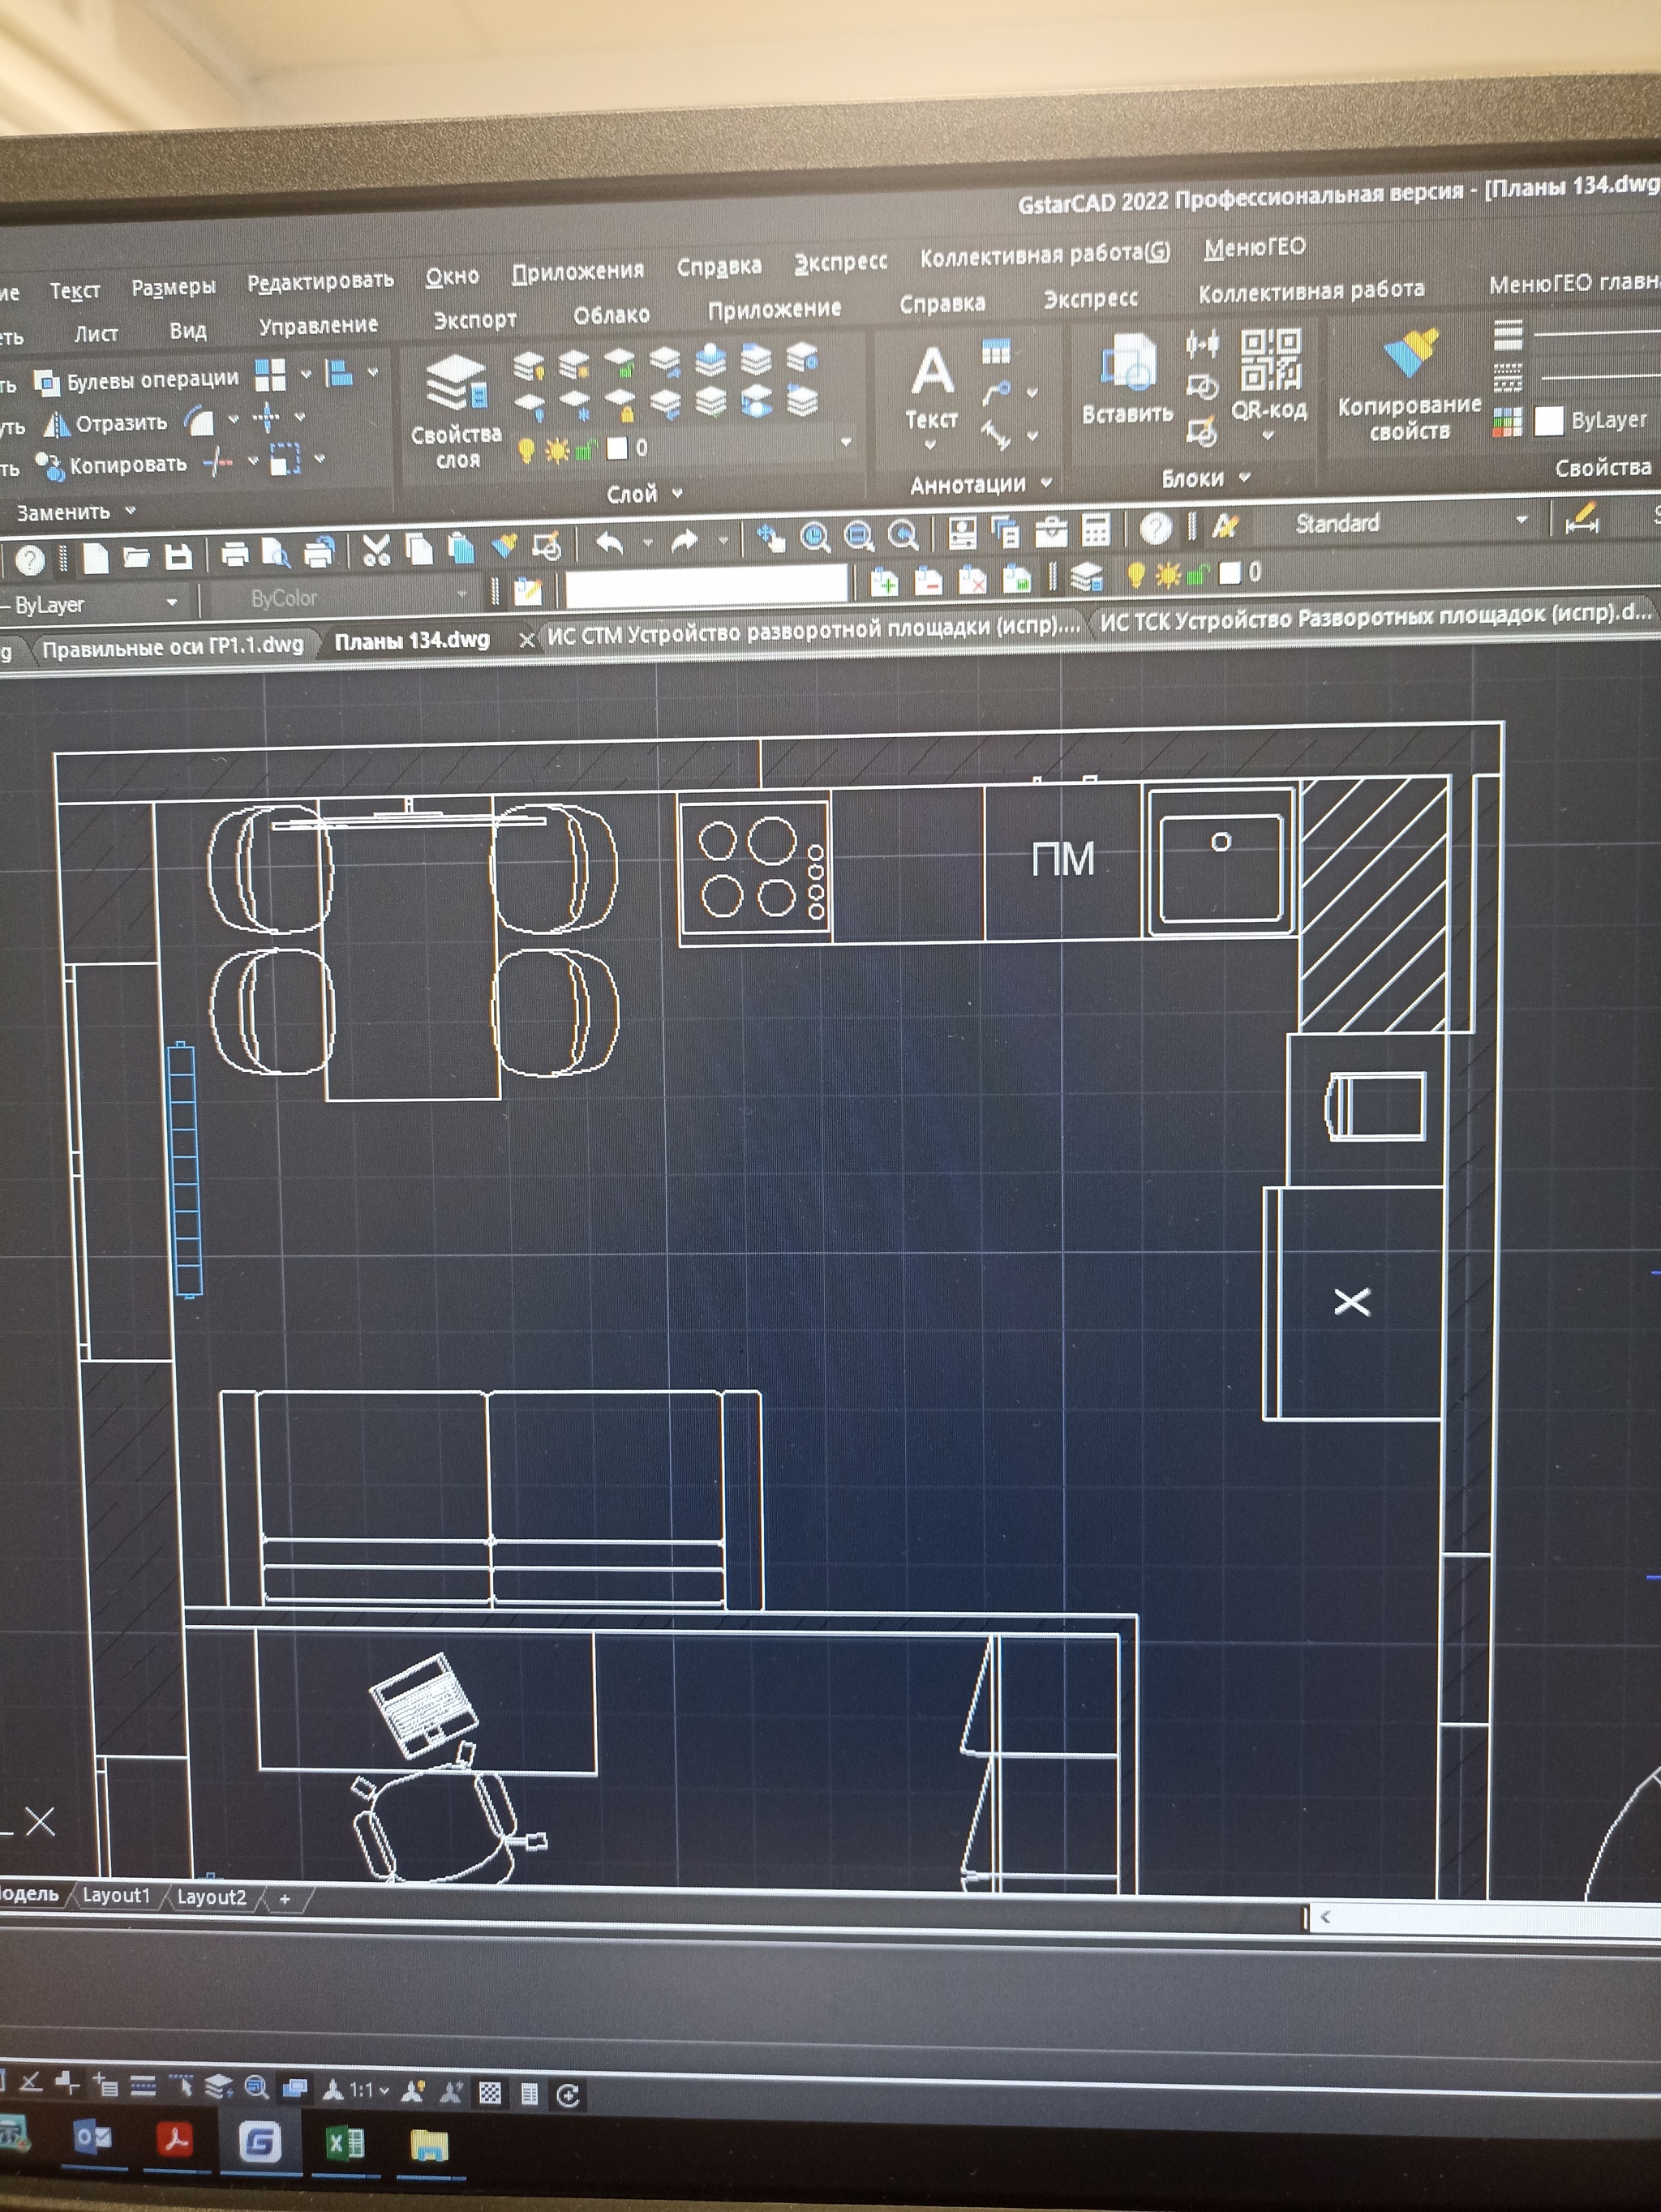
Task: Switch to Правильные оси ГР1.1.dwg document tab
Action: (x=173, y=646)
